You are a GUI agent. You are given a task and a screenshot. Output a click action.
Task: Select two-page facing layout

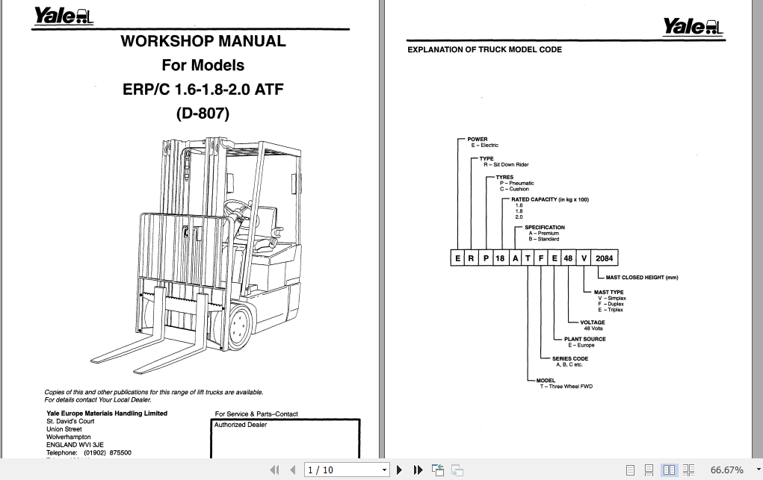(x=669, y=470)
